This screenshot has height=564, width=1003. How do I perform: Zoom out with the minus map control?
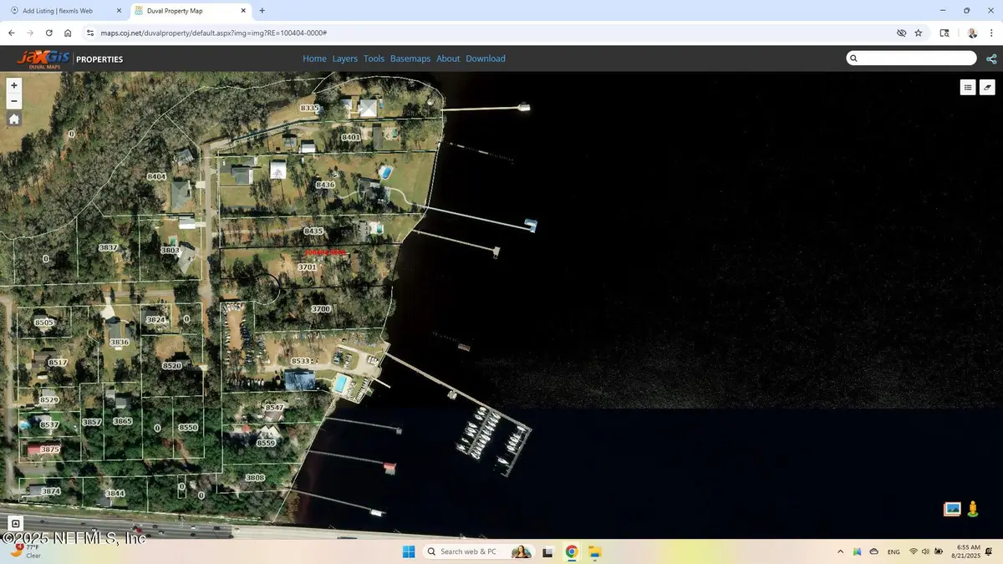[13, 100]
